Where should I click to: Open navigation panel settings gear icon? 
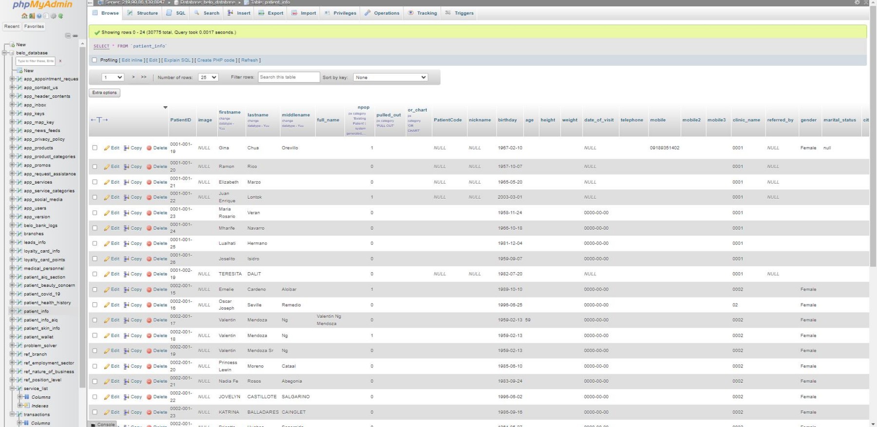point(54,16)
